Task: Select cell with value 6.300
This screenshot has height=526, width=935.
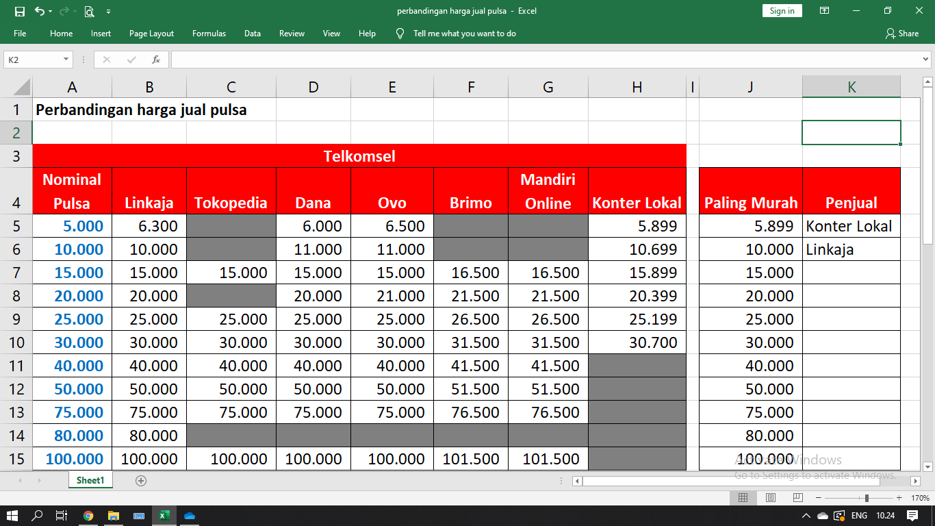Action: [149, 226]
